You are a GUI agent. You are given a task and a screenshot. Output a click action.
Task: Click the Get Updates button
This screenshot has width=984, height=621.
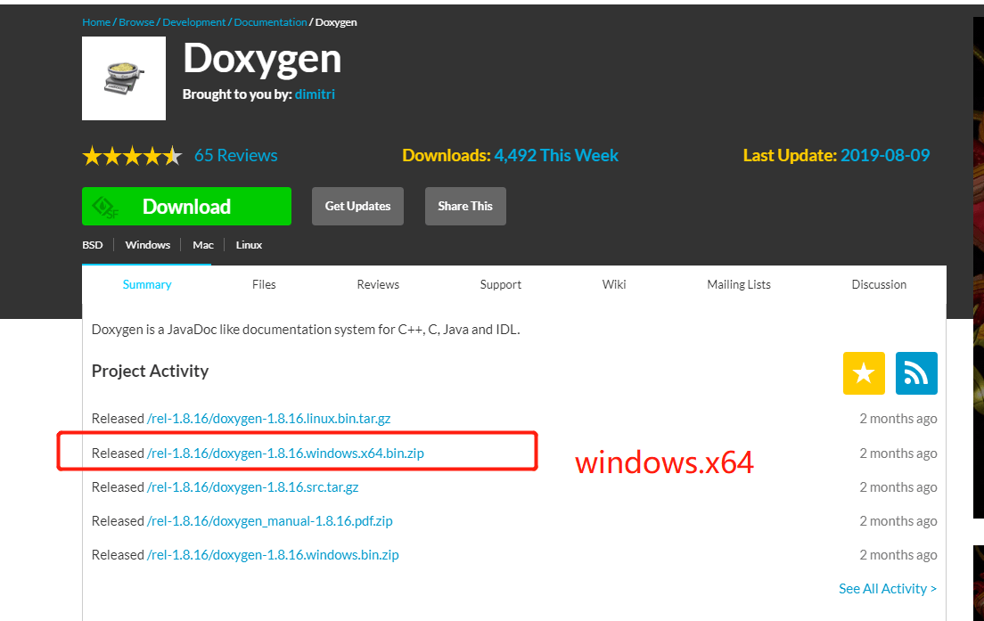coord(357,207)
